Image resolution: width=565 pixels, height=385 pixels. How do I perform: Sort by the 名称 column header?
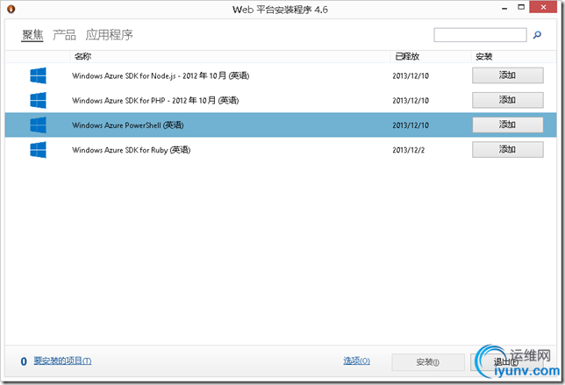click(x=230, y=56)
